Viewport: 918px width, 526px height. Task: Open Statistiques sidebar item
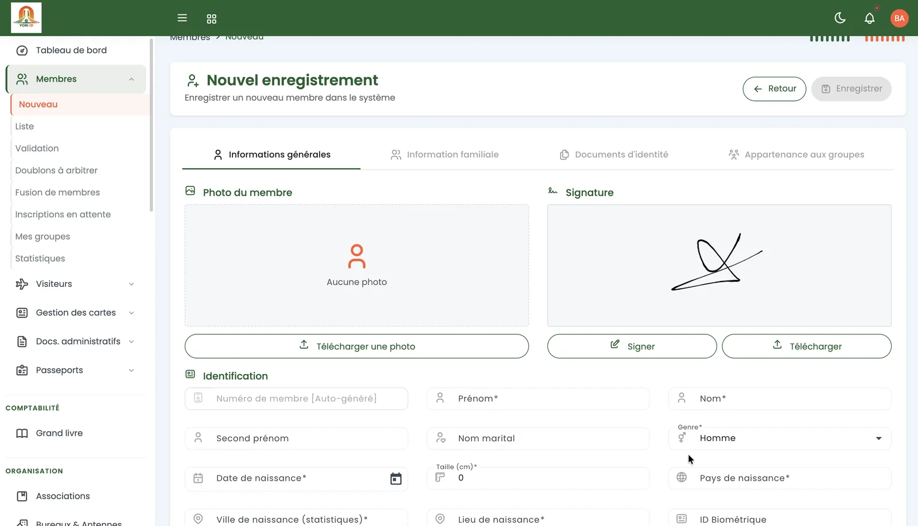[x=79, y=259]
